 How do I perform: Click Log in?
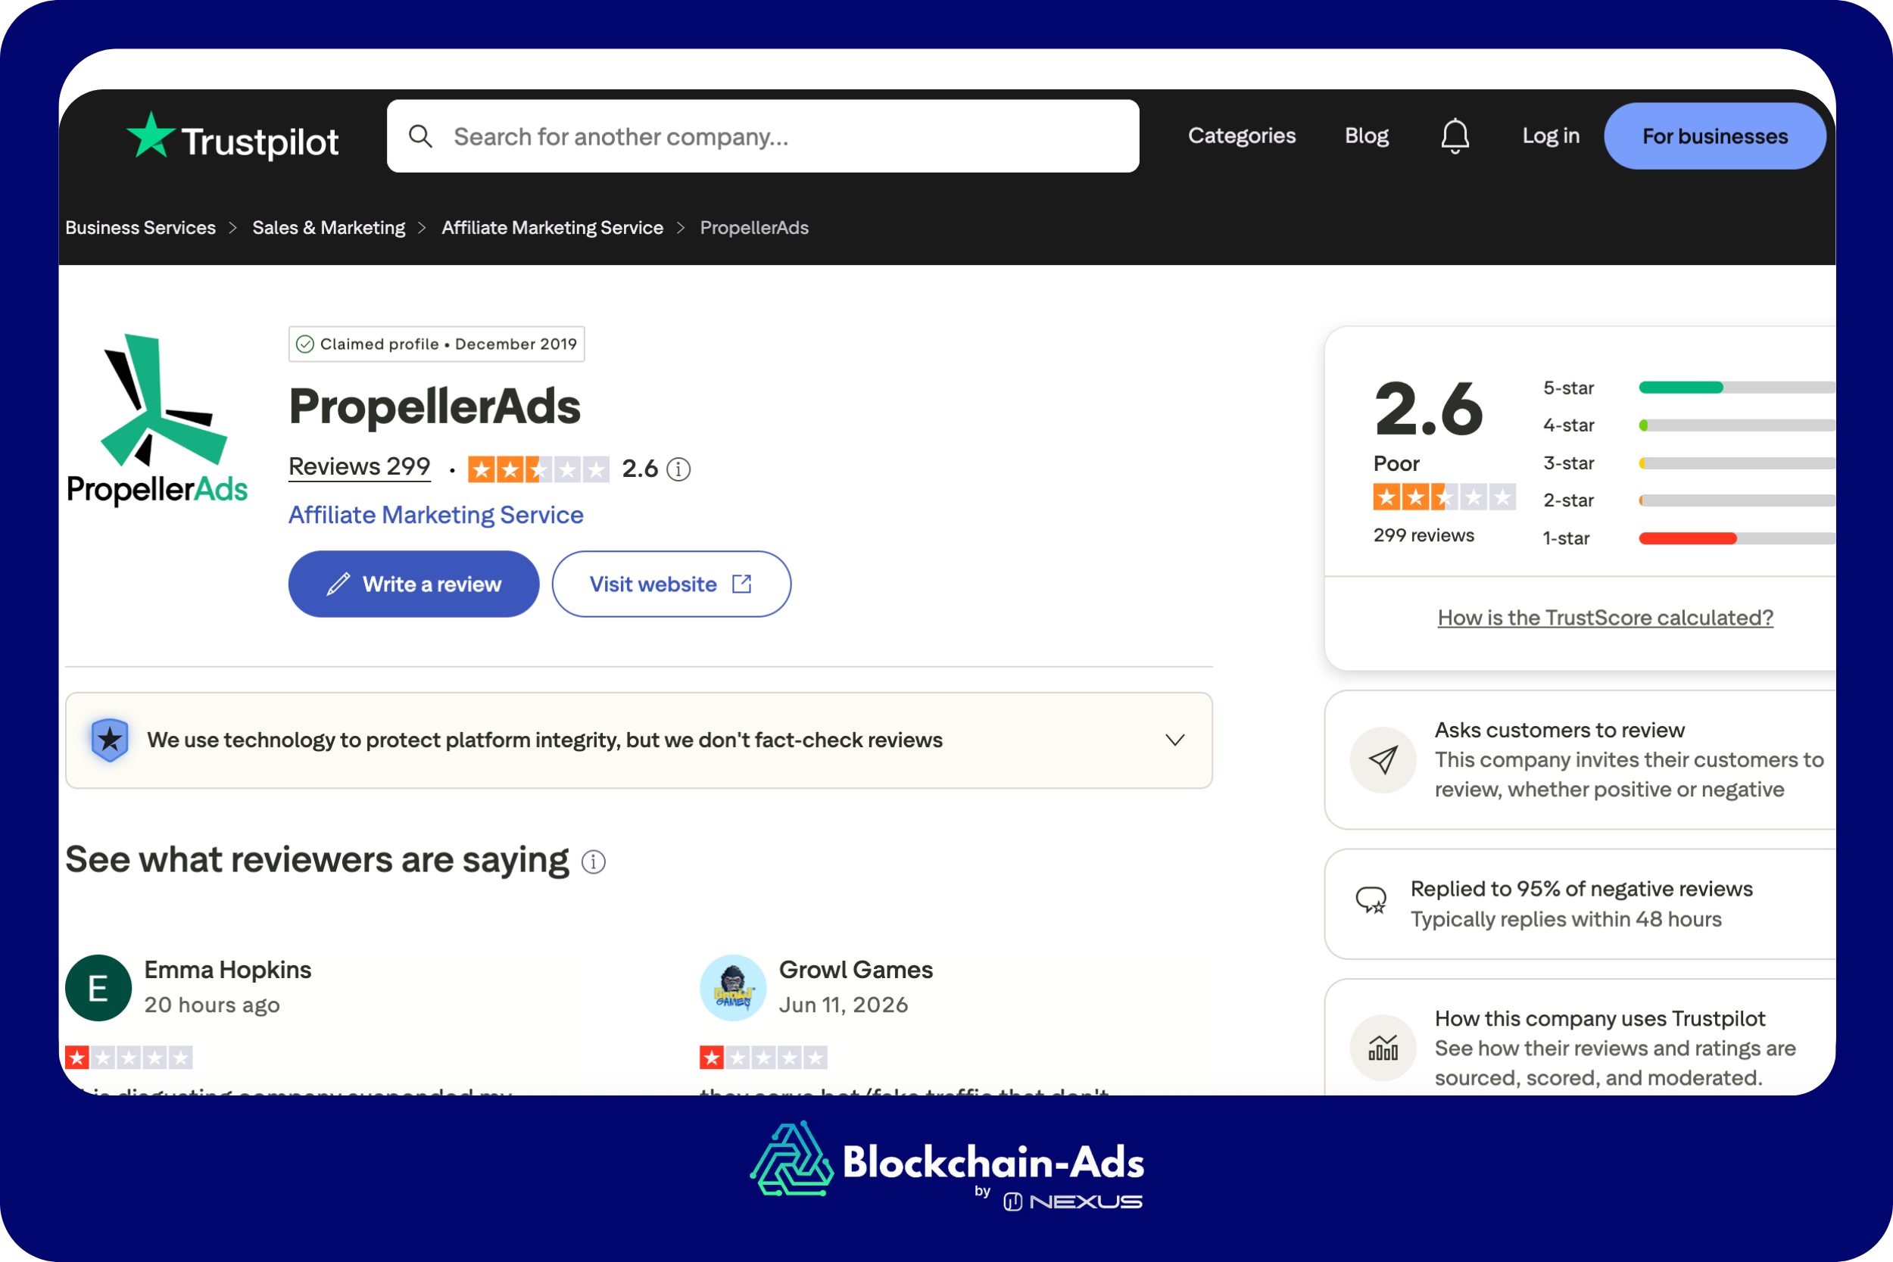[x=1551, y=136]
